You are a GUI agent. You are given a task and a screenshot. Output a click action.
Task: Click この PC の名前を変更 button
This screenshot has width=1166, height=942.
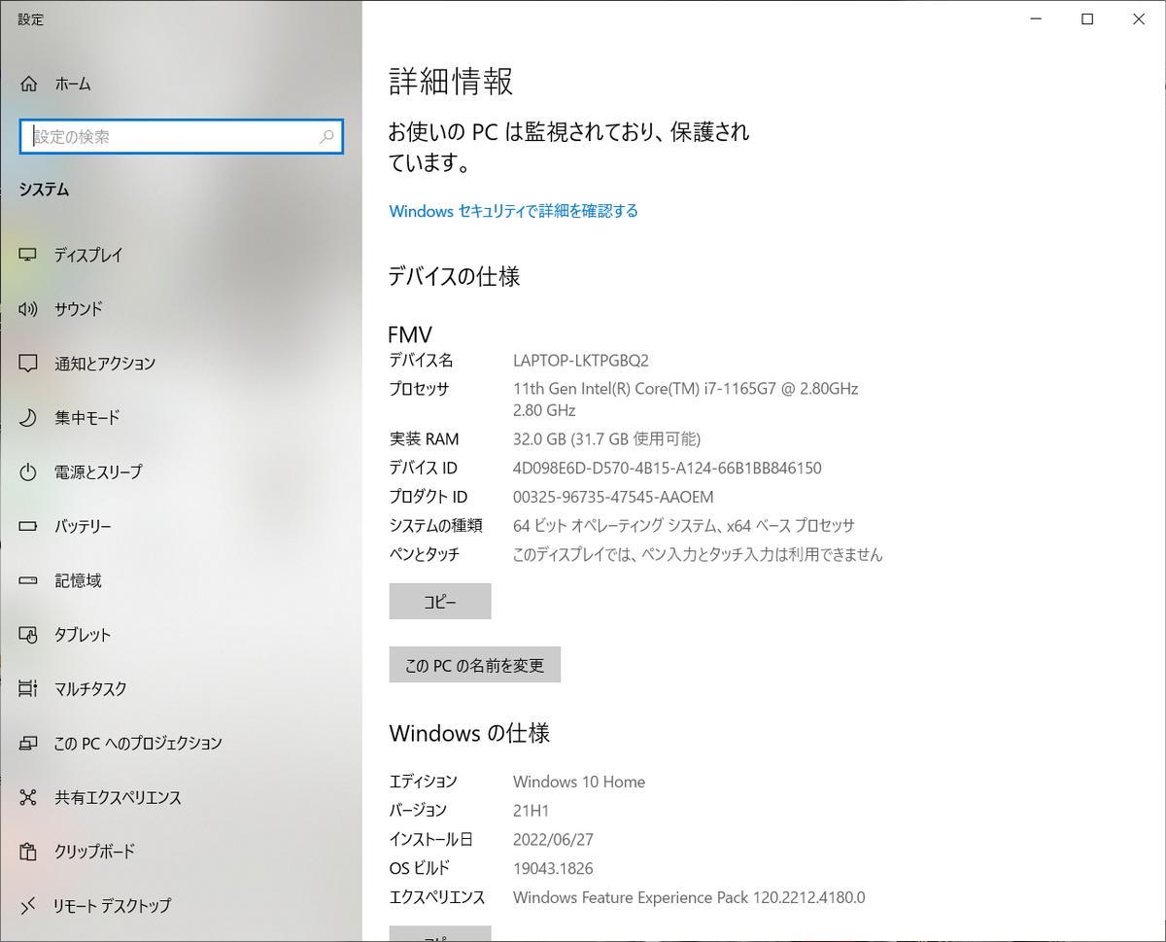point(475,665)
